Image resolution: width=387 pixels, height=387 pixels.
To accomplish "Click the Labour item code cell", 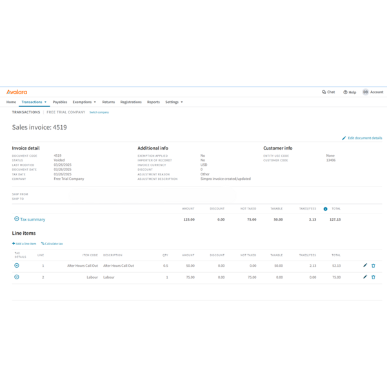I will 92,277.
